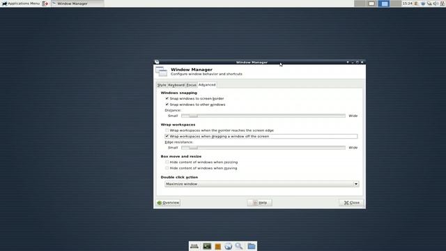Open the Double click action dropdown
This screenshot has height=251, width=446.
tap(262, 184)
